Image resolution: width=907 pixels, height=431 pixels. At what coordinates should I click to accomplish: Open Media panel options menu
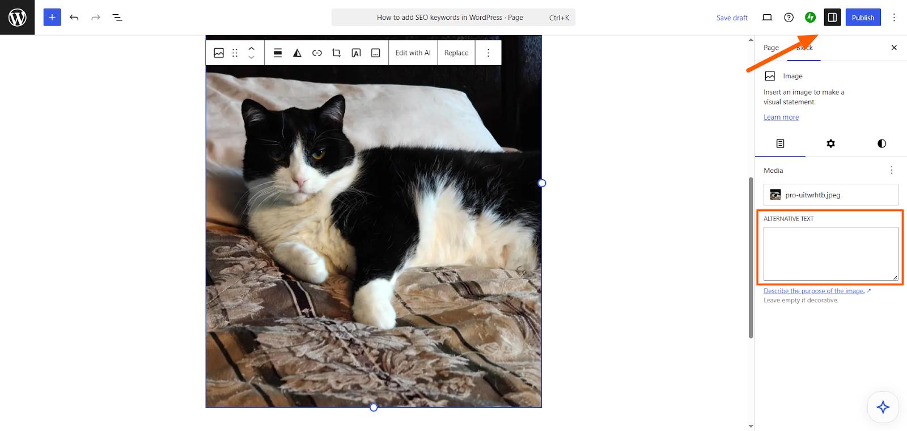pyautogui.click(x=892, y=170)
